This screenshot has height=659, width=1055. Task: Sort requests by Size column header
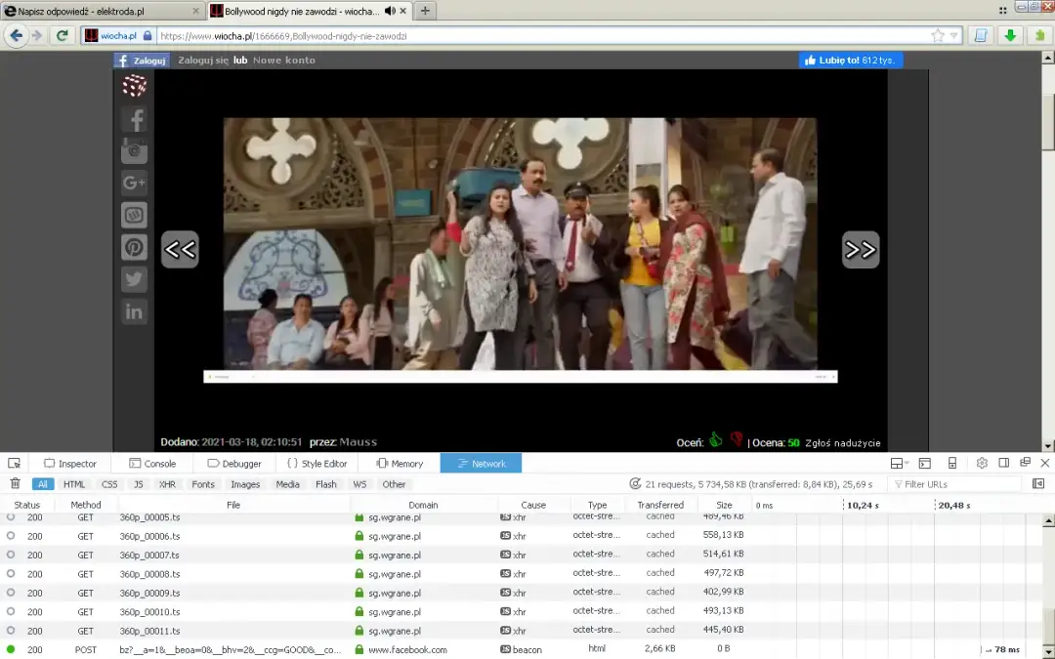point(723,505)
